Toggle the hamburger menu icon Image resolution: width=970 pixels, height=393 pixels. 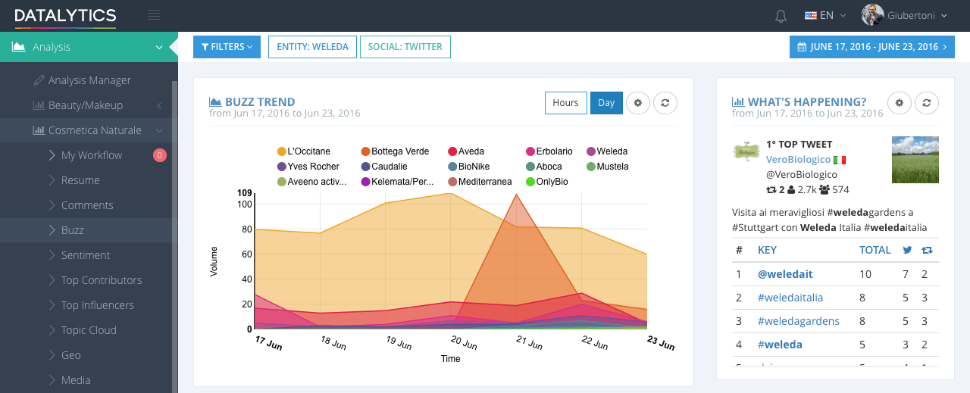click(x=154, y=15)
